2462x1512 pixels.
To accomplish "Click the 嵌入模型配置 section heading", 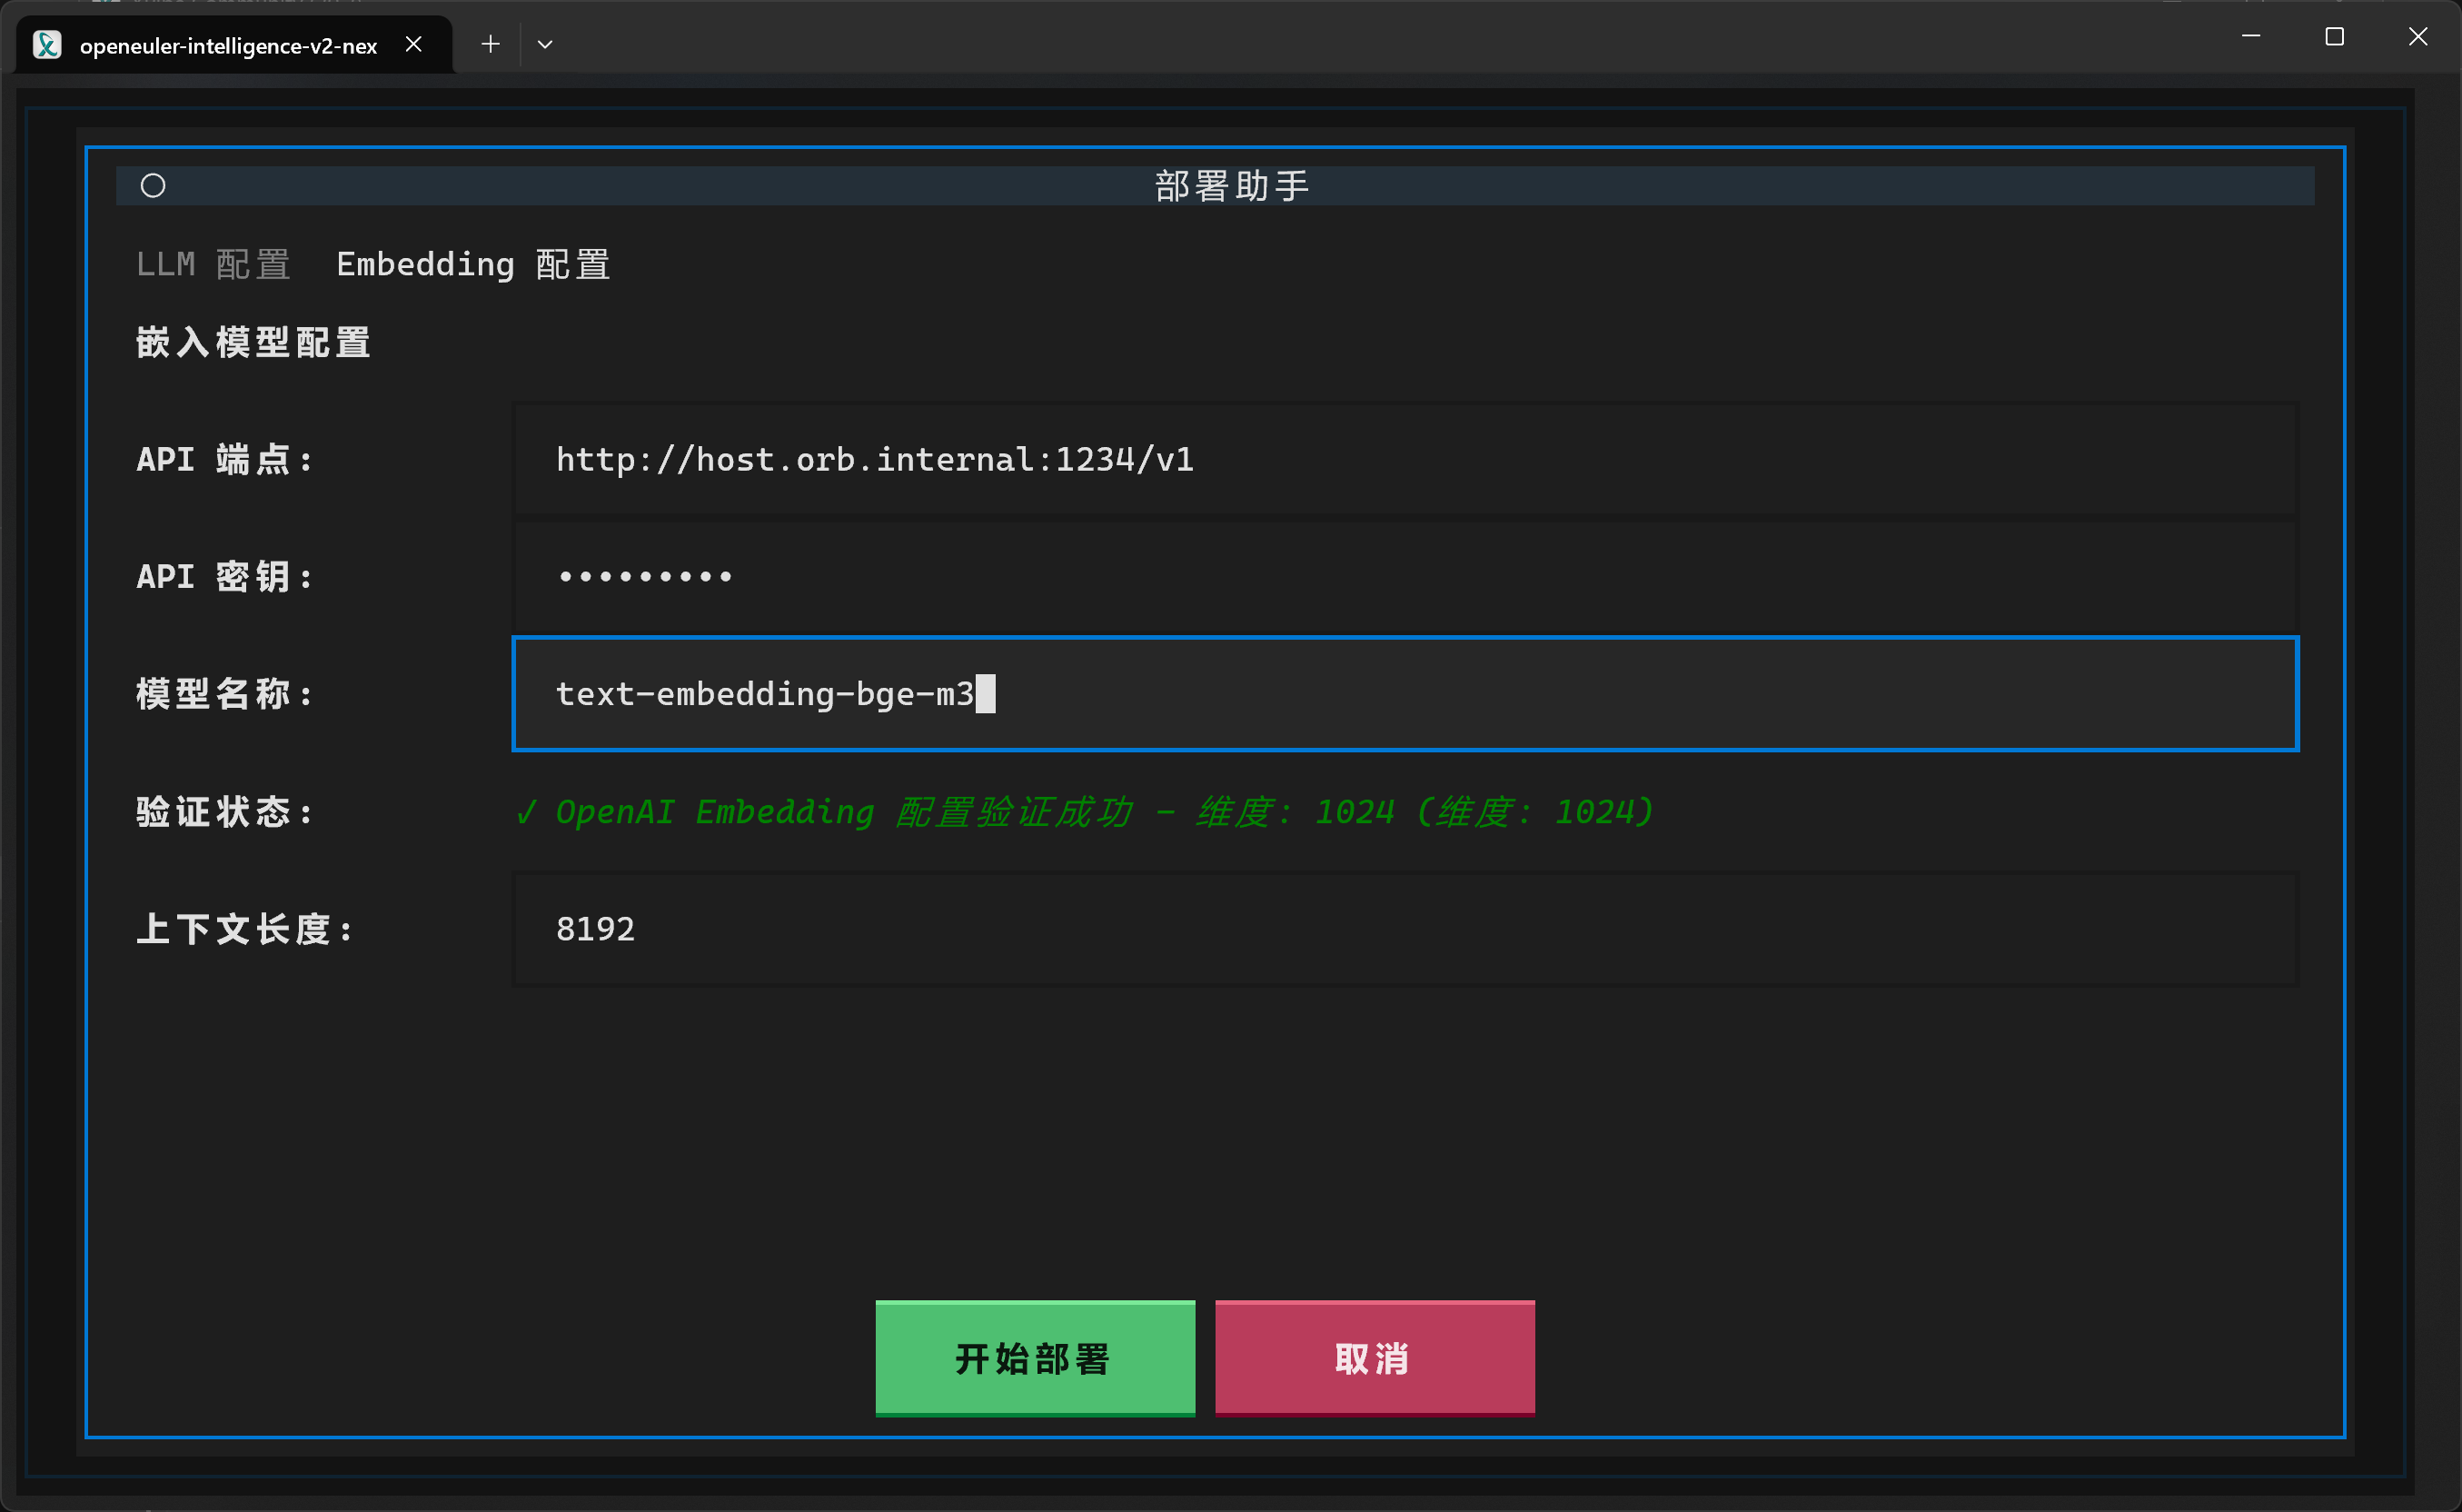I will point(253,342).
